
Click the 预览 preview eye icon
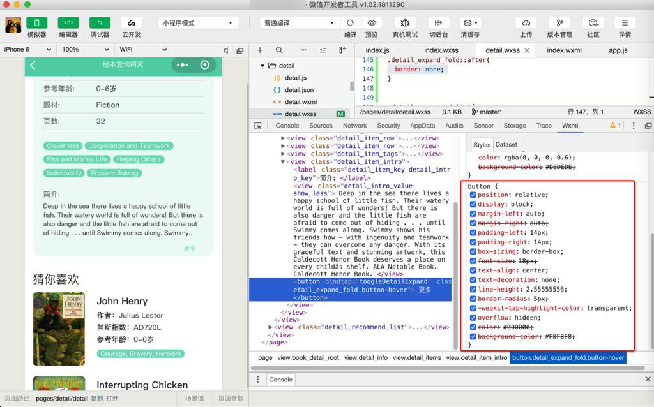[372, 23]
